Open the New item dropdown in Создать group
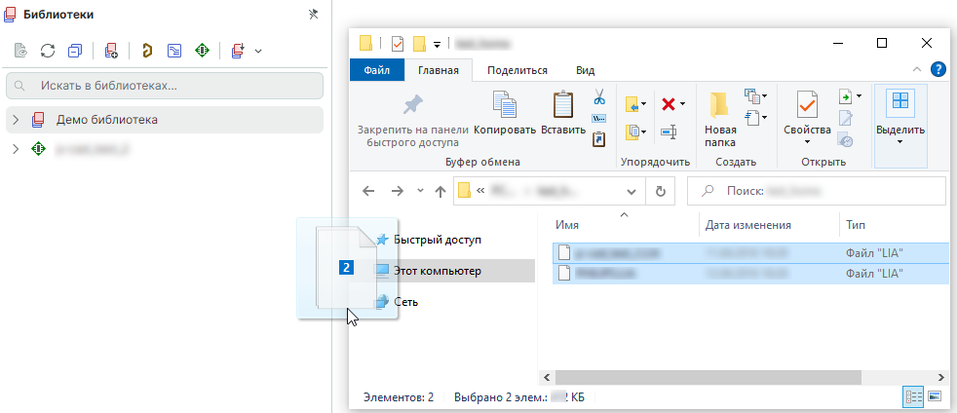Viewport: 957px width, 413px height. [x=755, y=95]
